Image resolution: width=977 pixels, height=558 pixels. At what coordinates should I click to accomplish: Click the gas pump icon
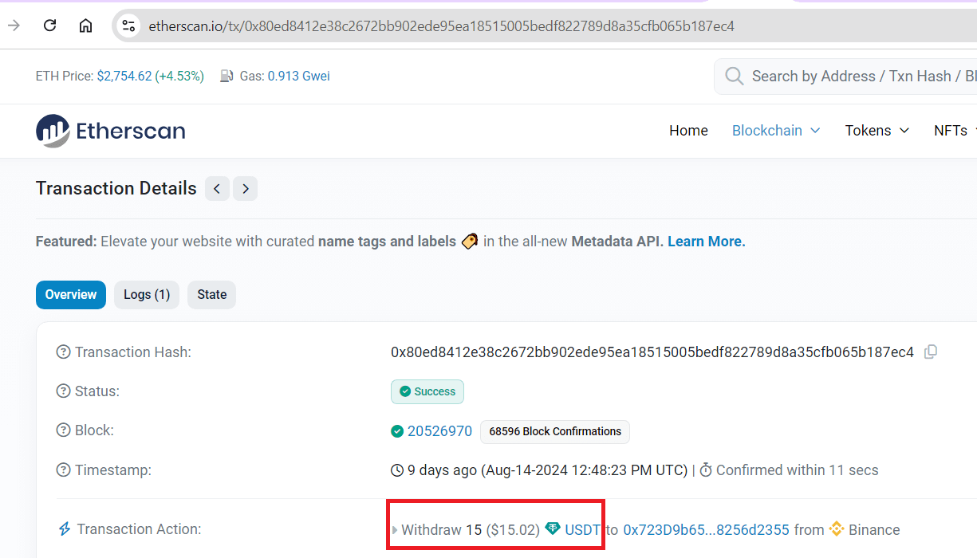click(226, 77)
